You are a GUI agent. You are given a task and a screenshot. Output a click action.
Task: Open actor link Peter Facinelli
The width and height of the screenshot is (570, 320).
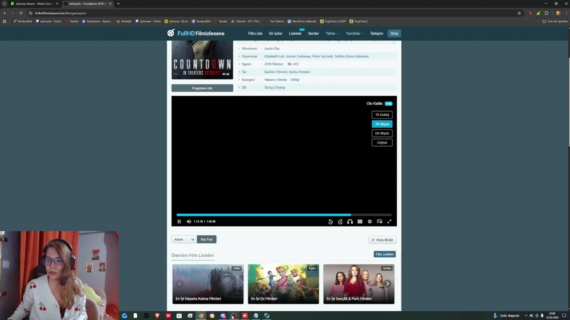tap(322, 56)
